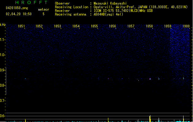Viewport: 193px width, 122px height.
Task: Click the Observer field label
Action: point(62,3)
